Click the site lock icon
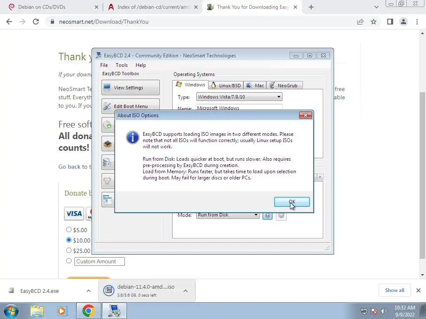This screenshot has height=319, width=426. tap(53, 22)
